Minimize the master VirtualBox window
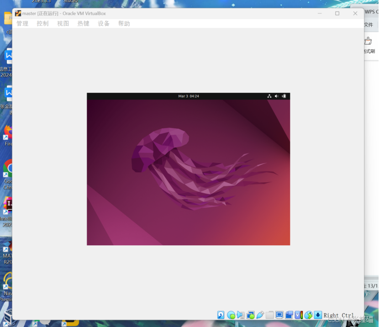 (320, 13)
